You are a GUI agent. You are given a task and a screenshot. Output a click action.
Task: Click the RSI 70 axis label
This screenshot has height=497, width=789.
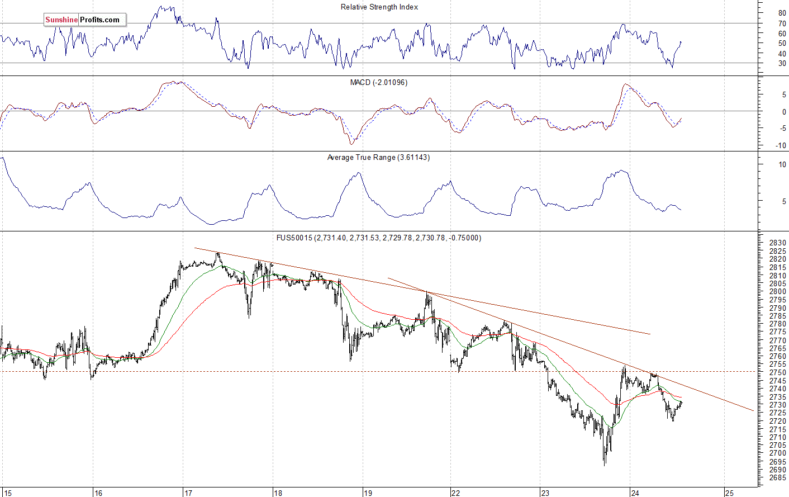point(782,23)
